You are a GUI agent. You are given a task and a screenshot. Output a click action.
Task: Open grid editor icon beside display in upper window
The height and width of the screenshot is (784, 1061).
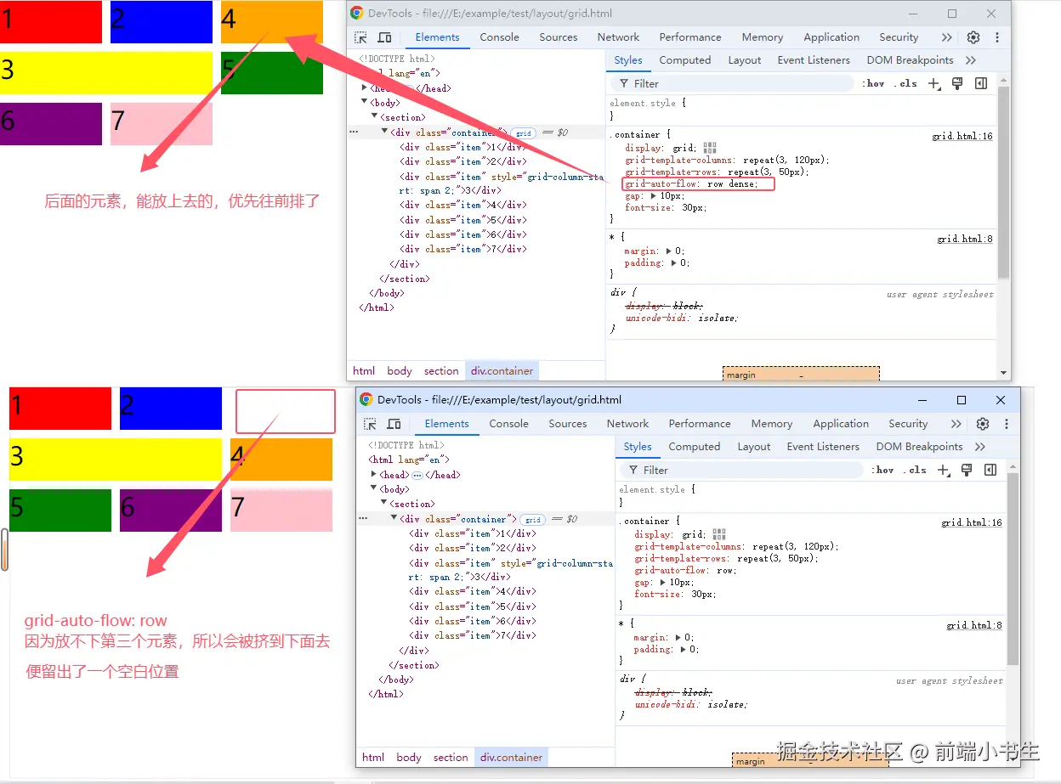710,148
